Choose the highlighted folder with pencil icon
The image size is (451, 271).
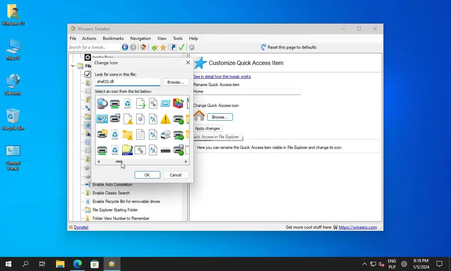[x=128, y=150]
